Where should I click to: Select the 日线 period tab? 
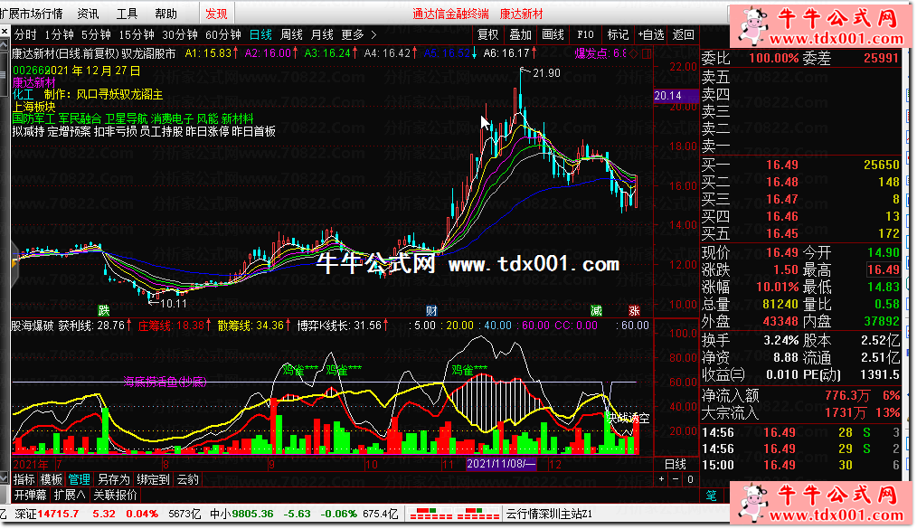(260, 35)
